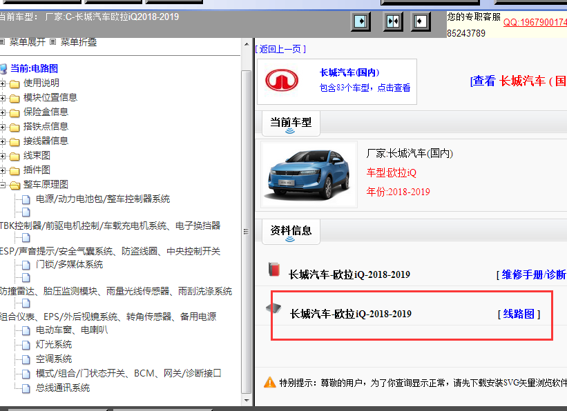Expand the 线束图 tree node
Screen dimensions: 567x411
click(3, 156)
